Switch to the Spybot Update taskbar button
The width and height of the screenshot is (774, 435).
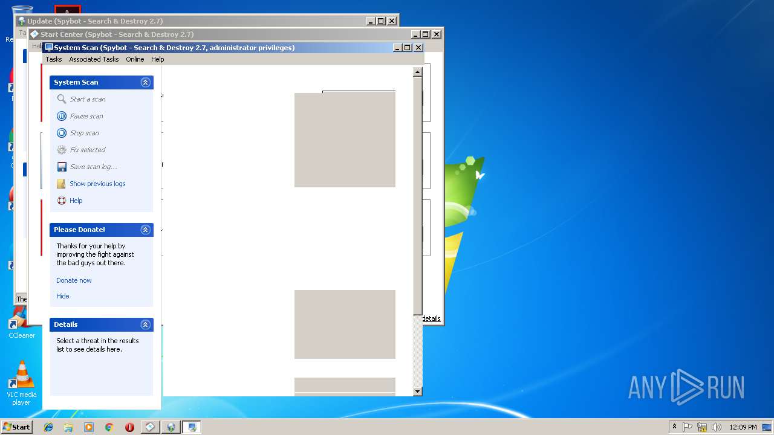click(x=171, y=427)
